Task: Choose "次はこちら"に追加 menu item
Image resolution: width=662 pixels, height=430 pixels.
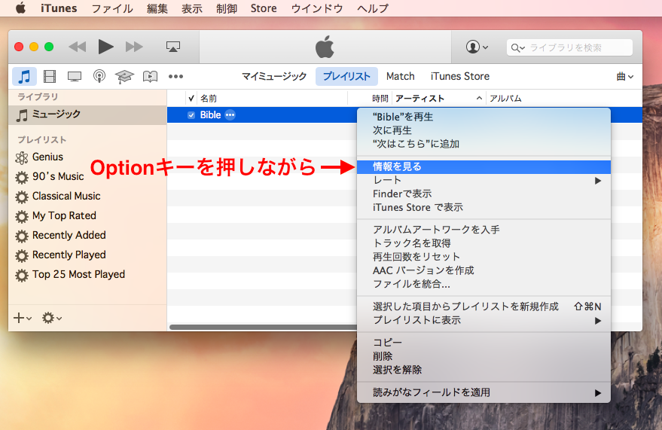Action: [x=484, y=144]
